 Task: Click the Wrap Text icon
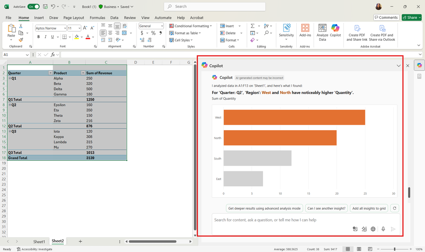click(x=125, y=26)
